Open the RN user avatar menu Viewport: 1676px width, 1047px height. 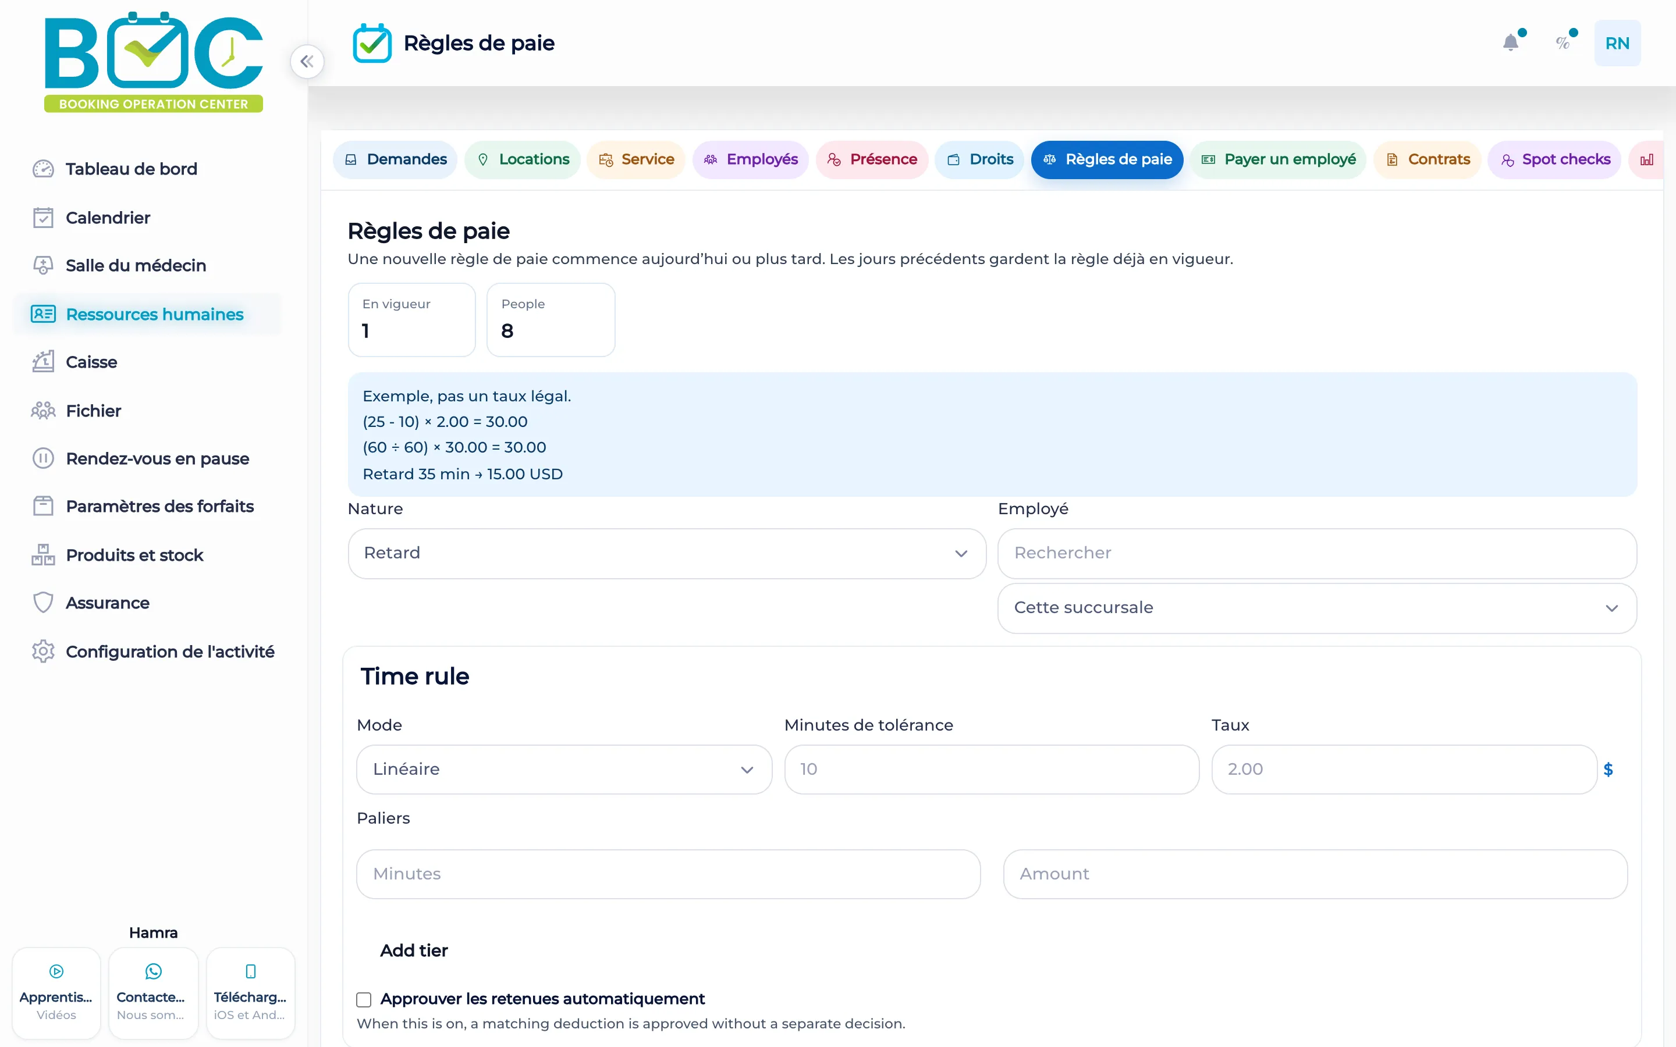coord(1617,43)
